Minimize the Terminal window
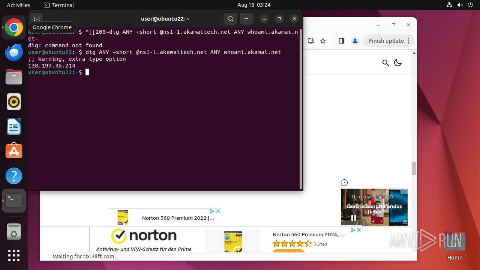Viewport: 480px width, 270px height. click(264, 19)
